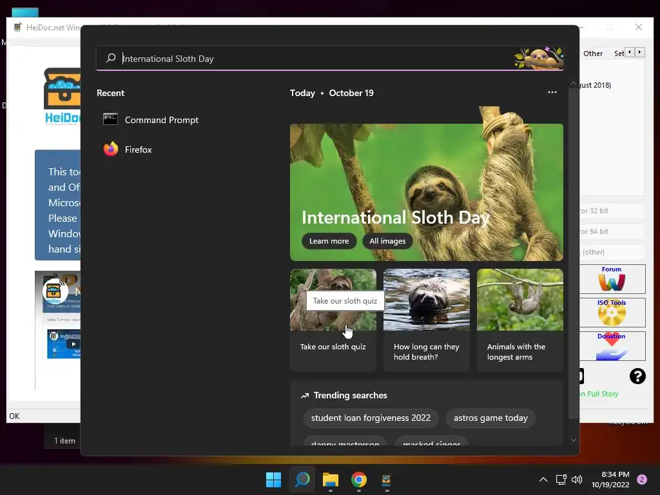The image size is (660, 495).
Task: Click the tab scroll left arrow in HeiDoc
Action: coord(630,52)
